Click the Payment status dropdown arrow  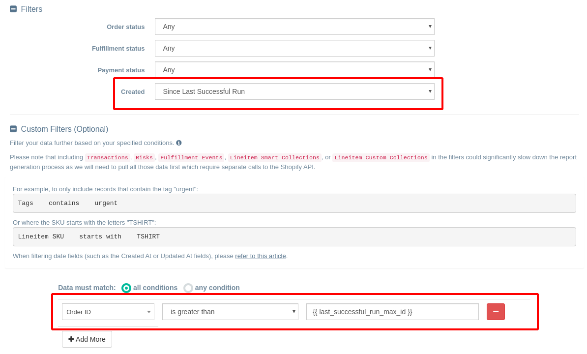[430, 70]
